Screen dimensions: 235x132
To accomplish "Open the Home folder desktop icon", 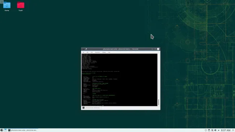I will tap(7, 7).
